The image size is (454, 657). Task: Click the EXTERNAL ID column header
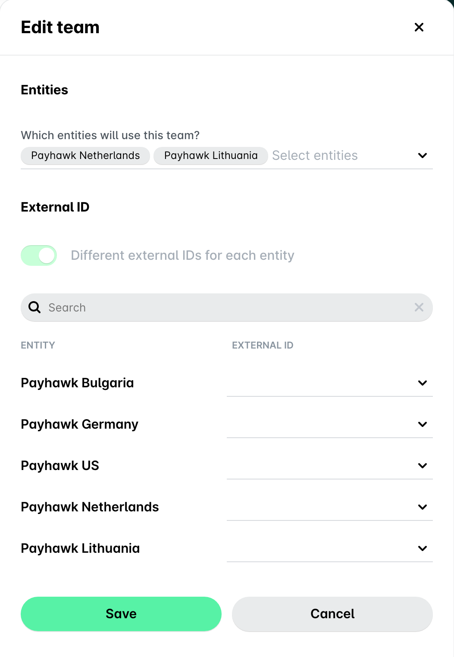(263, 345)
